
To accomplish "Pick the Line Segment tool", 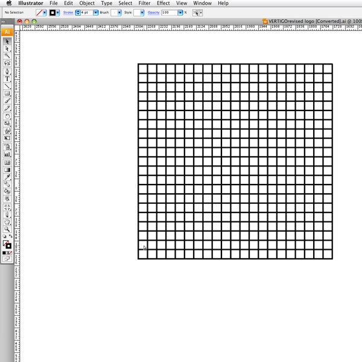I will tap(7, 86).
